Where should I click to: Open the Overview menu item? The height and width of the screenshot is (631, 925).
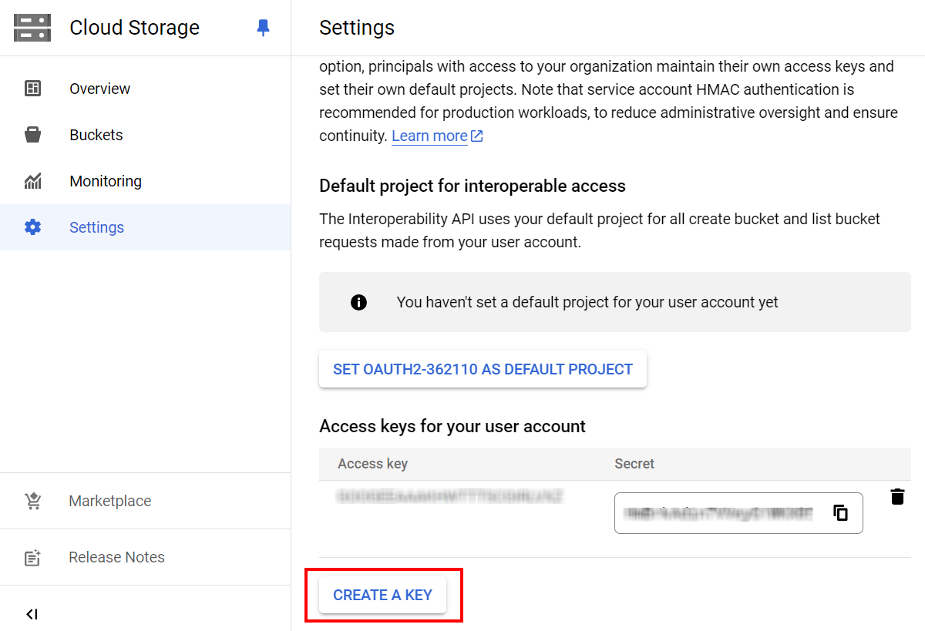(x=99, y=89)
